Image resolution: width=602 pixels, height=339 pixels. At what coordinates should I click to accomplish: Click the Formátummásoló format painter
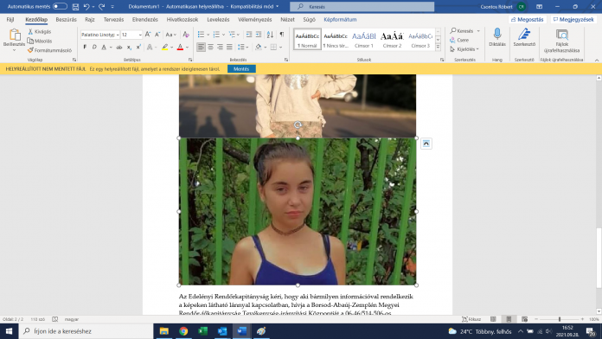(x=49, y=50)
